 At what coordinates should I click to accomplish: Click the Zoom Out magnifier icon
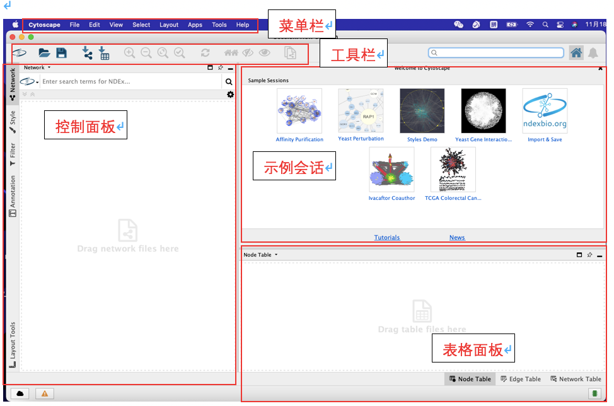[146, 53]
